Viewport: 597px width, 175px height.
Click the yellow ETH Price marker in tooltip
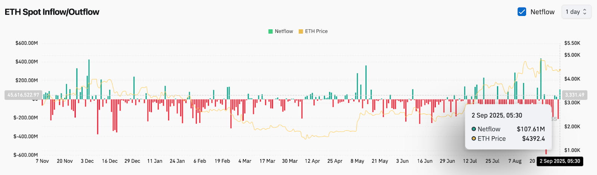pos(474,139)
